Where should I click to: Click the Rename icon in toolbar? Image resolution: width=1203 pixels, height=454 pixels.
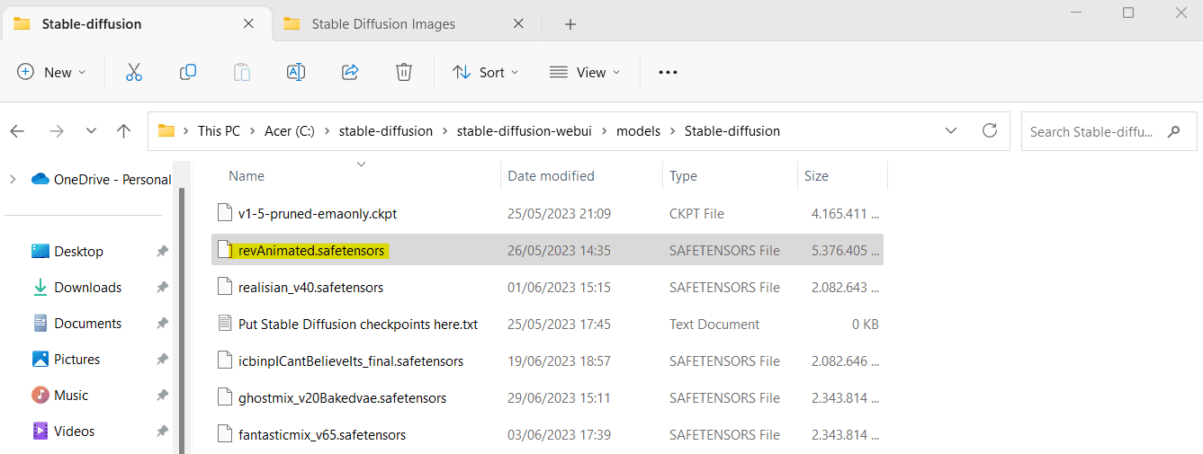click(296, 72)
